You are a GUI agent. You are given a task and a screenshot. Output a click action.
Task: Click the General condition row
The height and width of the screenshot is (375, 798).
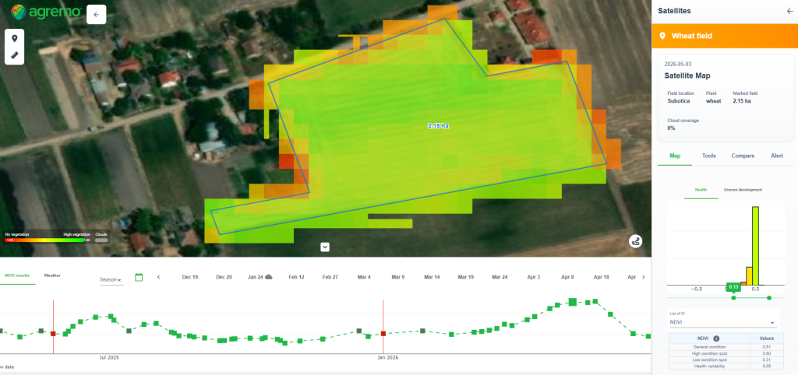(x=726, y=347)
